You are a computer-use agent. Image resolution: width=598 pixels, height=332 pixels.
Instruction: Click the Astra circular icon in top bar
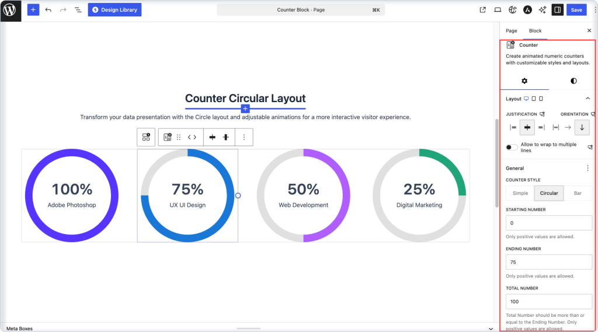[x=527, y=10]
